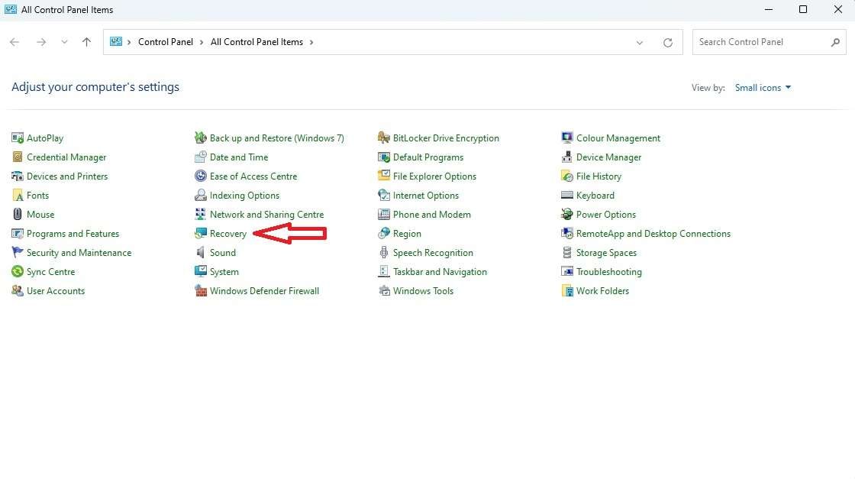Screen dimensions: 855x479
Task: Open the Keyboard link
Action: coord(595,196)
